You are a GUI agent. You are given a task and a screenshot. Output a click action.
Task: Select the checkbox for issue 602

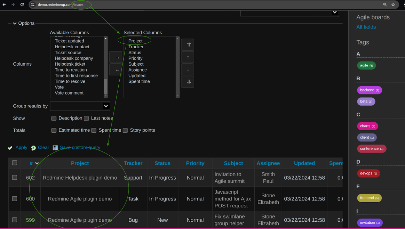[15, 178]
